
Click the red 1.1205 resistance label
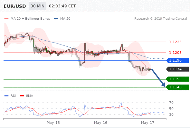click(x=175, y=53)
